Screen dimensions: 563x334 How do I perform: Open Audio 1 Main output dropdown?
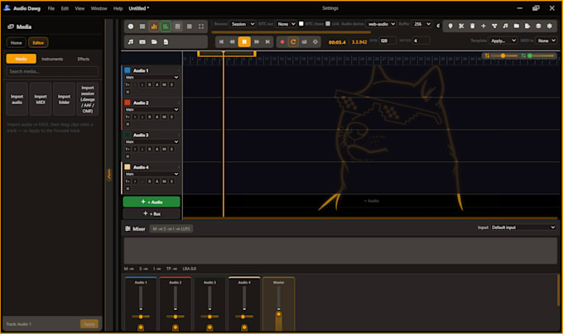coord(152,78)
